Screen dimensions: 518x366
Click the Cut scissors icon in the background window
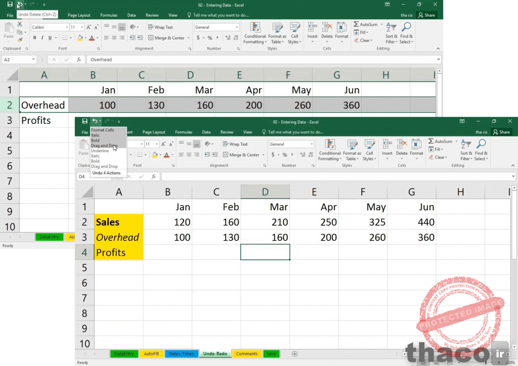click(20, 25)
